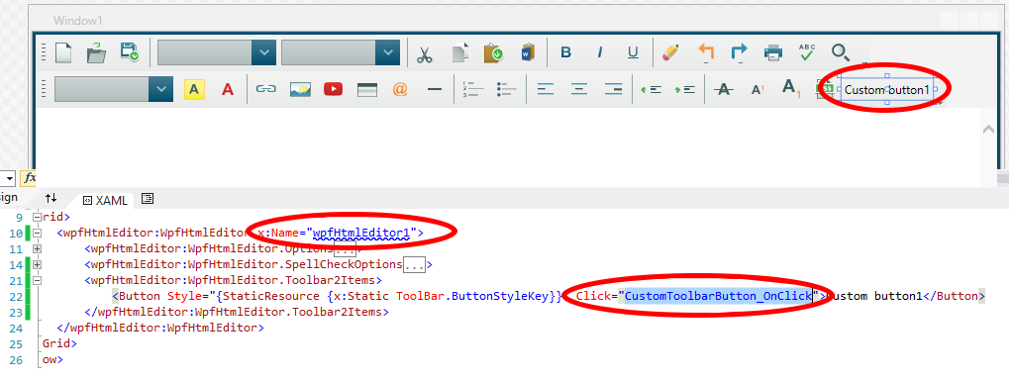
Task: Align text left
Action: click(546, 89)
